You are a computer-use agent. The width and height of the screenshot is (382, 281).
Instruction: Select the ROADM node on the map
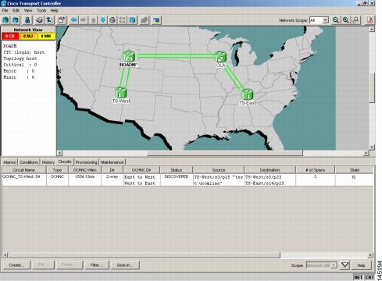pyautogui.click(x=129, y=56)
